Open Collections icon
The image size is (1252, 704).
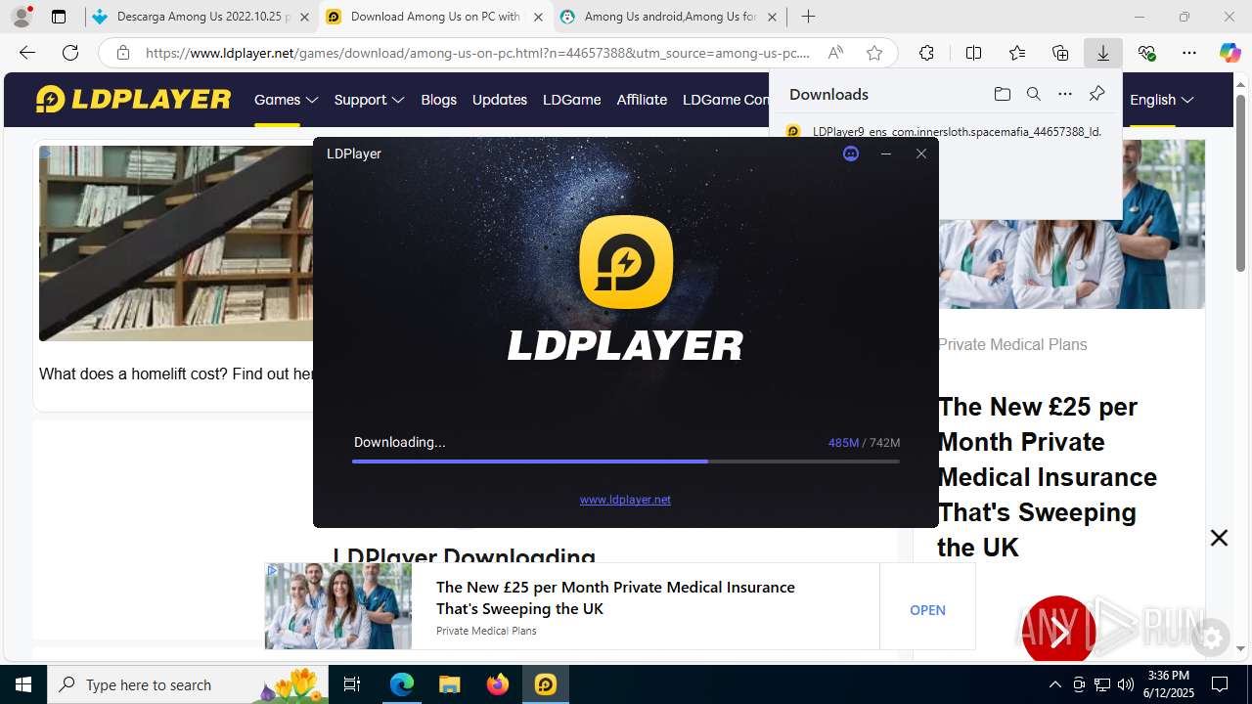pyautogui.click(x=1060, y=53)
